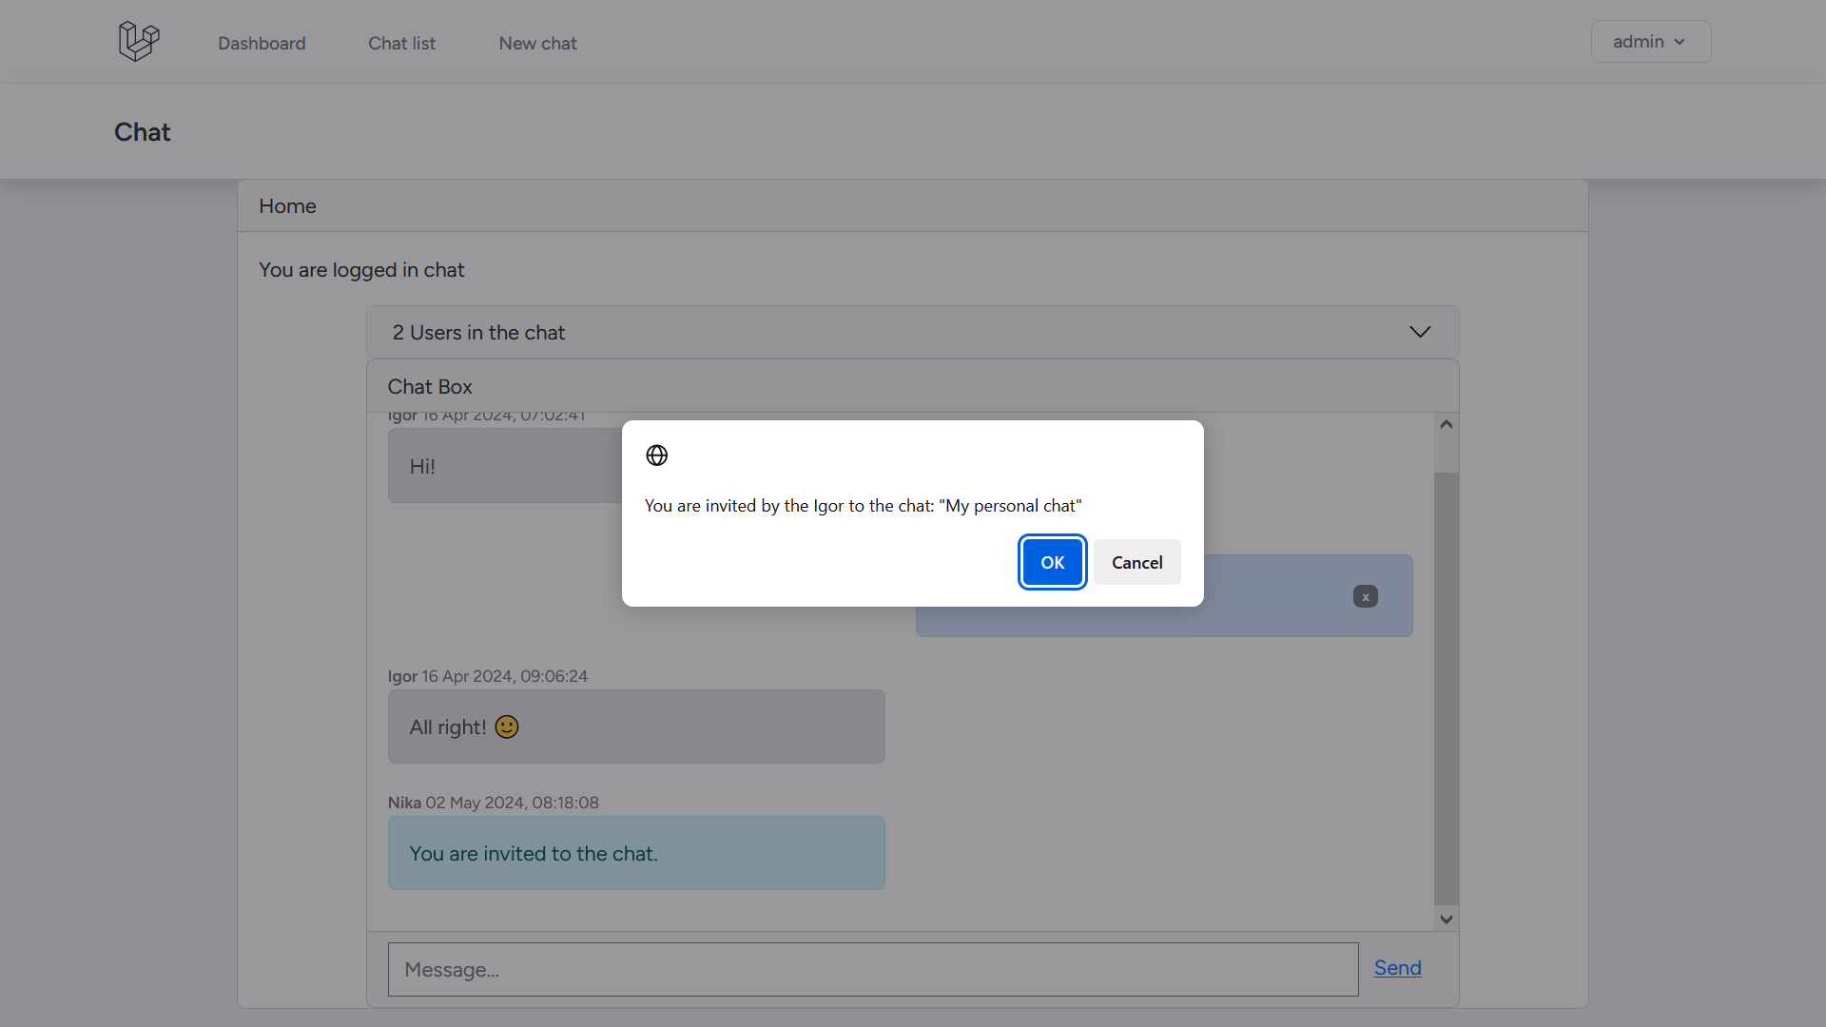Open the Chat list page
Image resolution: width=1826 pixels, height=1027 pixels.
(401, 44)
